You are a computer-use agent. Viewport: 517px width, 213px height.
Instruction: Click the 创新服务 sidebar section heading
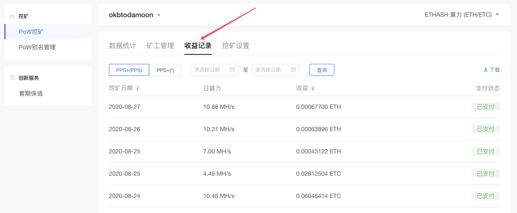click(29, 78)
